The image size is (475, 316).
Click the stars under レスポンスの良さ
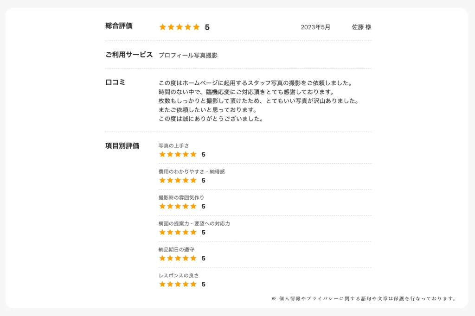[178, 284]
